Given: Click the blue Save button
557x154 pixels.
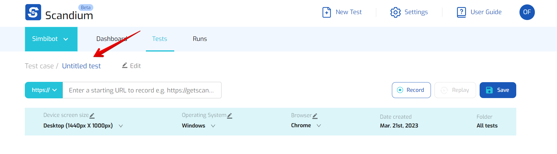Looking at the screenshot, I should coord(498,90).
